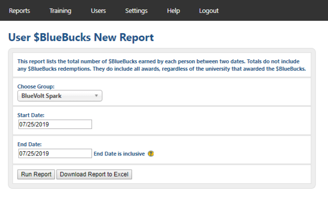Viewport: 328px width, 203px height.
Task: Open the Help menu
Action: tap(173, 11)
